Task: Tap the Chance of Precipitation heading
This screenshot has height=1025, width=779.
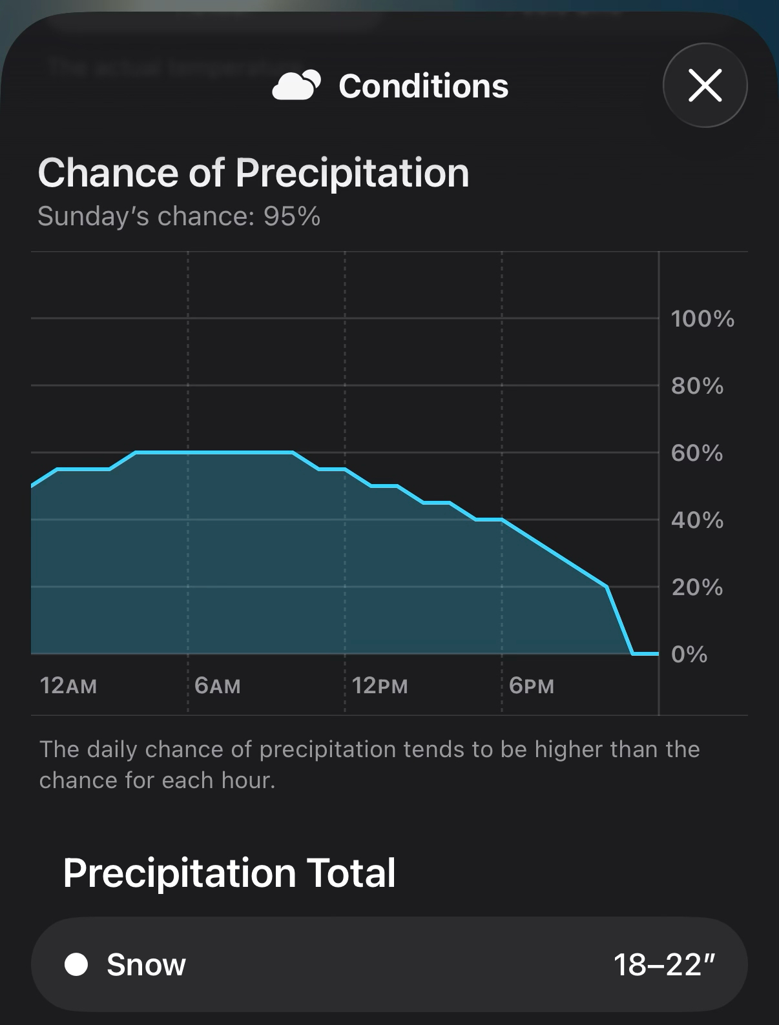Action: [x=253, y=173]
